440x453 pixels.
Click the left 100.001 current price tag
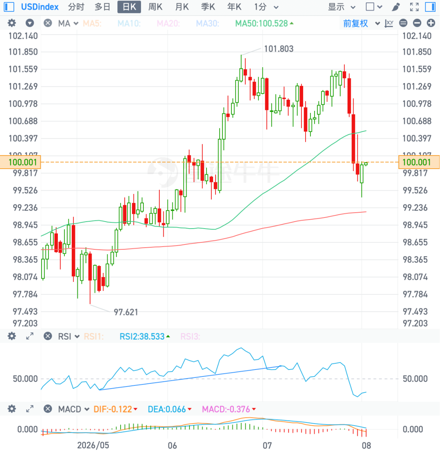(20, 162)
